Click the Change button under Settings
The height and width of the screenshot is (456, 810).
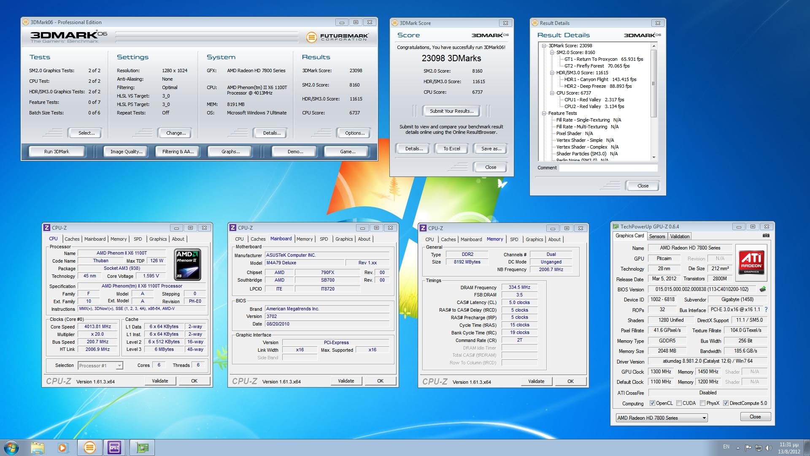(176, 133)
